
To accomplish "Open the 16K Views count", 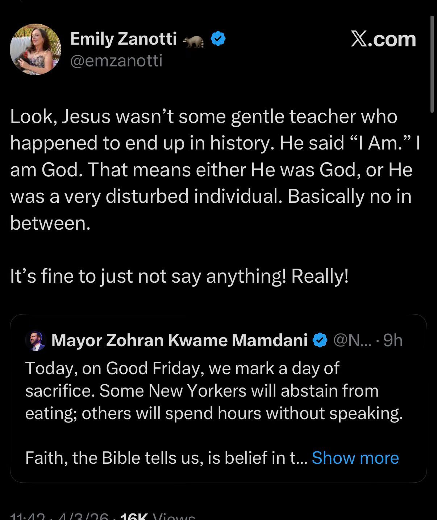I will pyautogui.click(x=158, y=517).
